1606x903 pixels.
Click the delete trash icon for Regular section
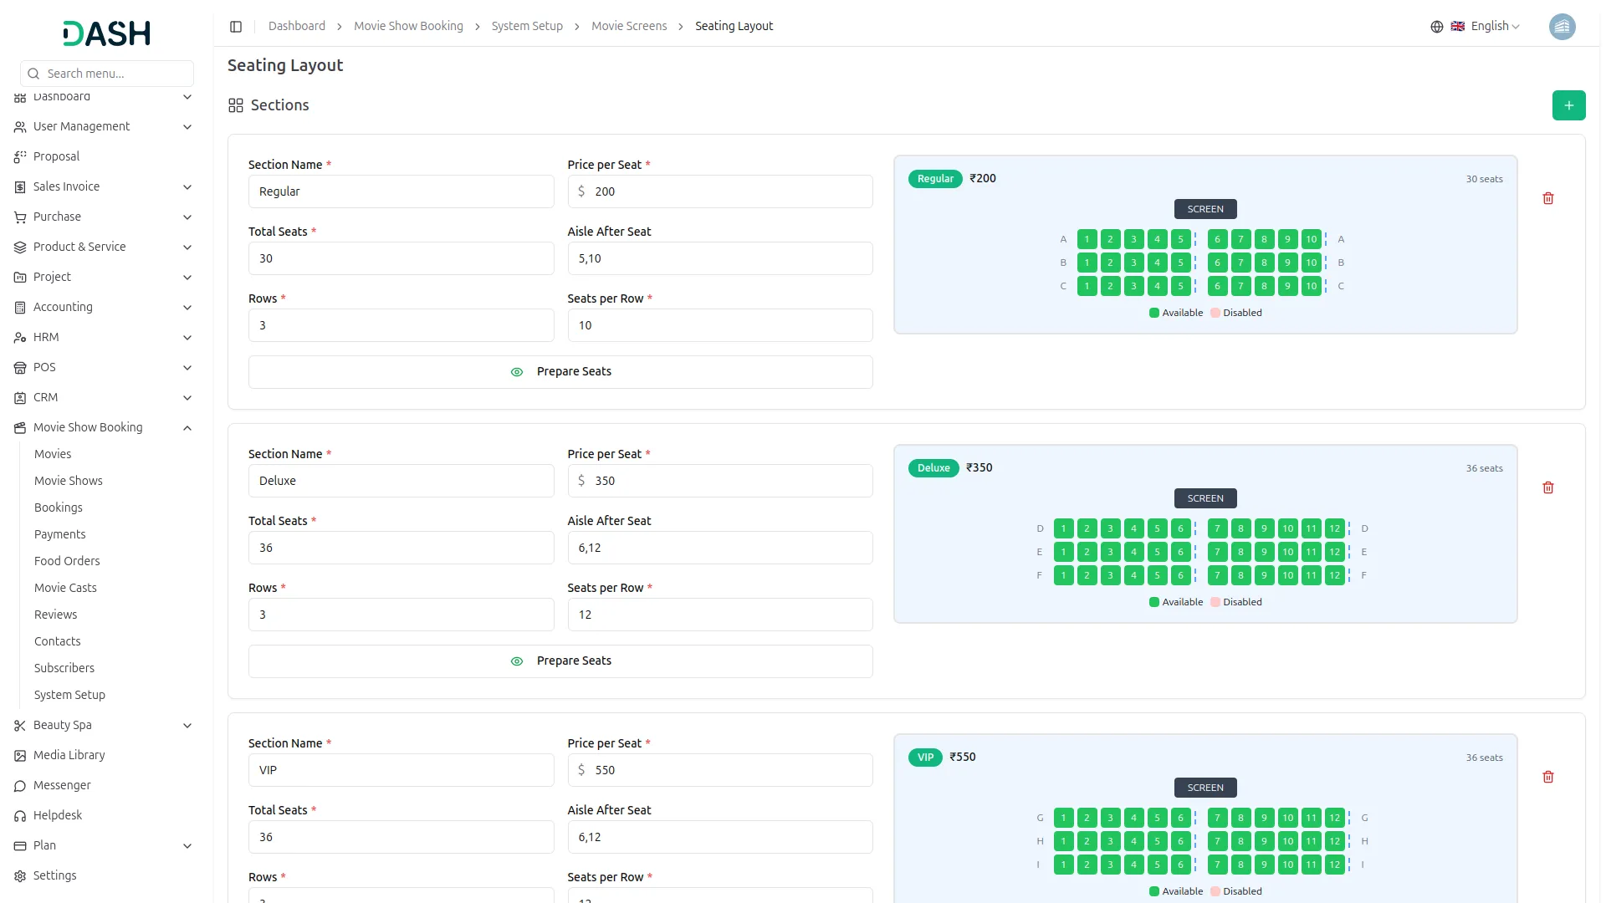(x=1549, y=198)
